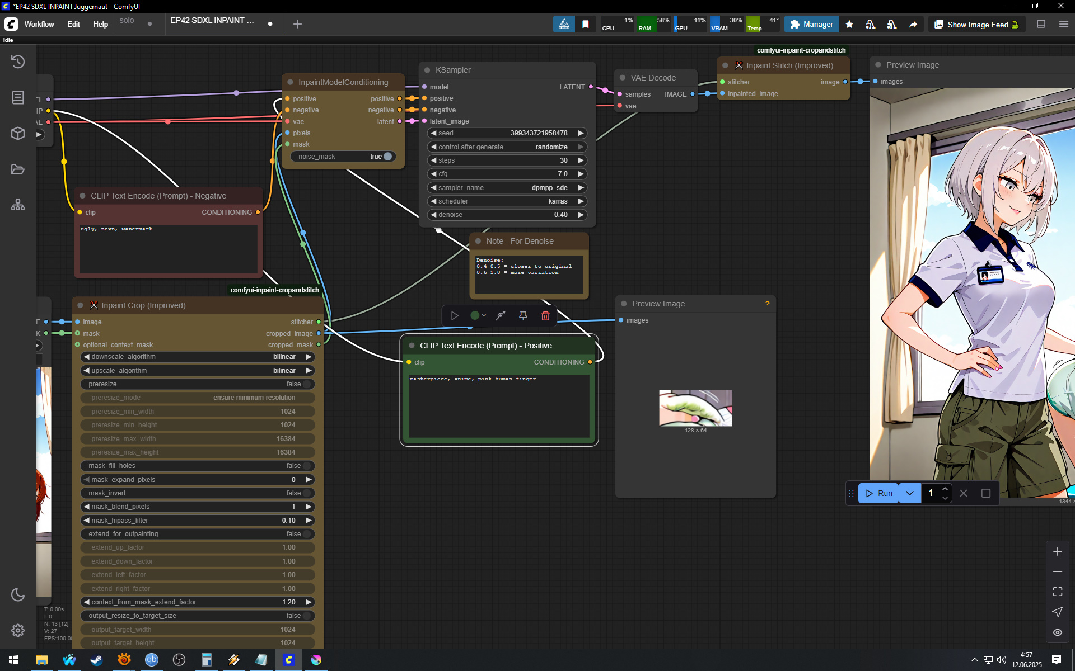The width and height of the screenshot is (1075, 671).
Task: Toggle preresize option
Action: click(x=198, y=384)
